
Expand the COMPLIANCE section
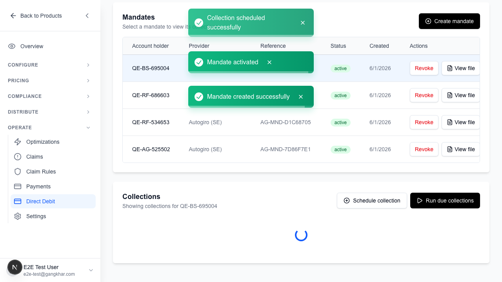pyautogui.click(x=49, y=96)
